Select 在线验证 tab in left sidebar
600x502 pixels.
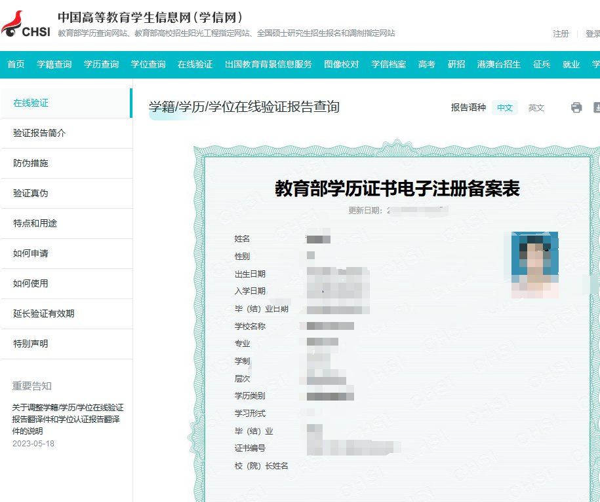(x=67, y=103)
